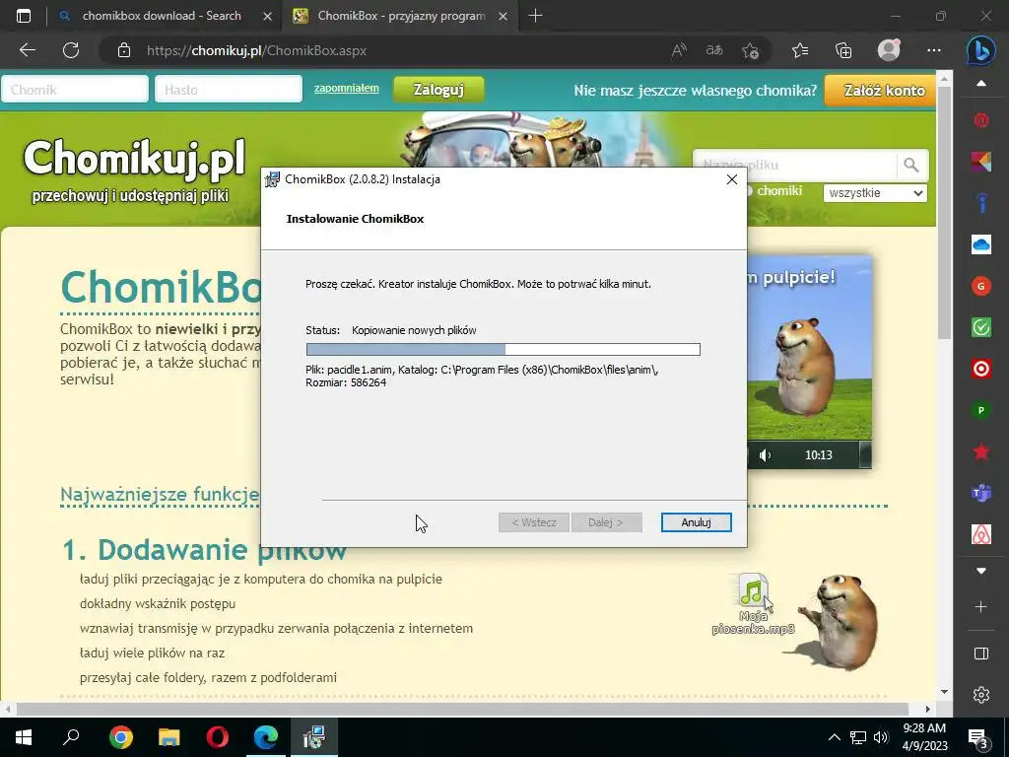
Task: Mute the video with speaker icon
Action: coord(765,455)
